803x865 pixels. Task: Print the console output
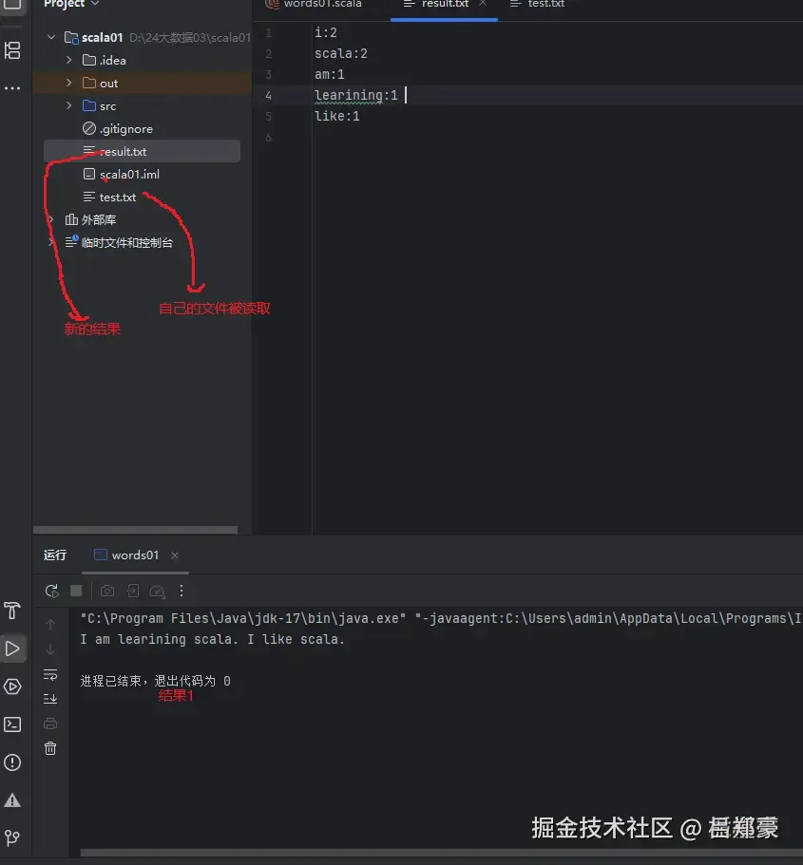click(50, 724)
